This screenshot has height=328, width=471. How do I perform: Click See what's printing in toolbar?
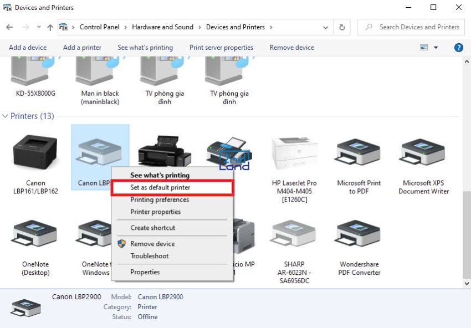coord(145,48)
